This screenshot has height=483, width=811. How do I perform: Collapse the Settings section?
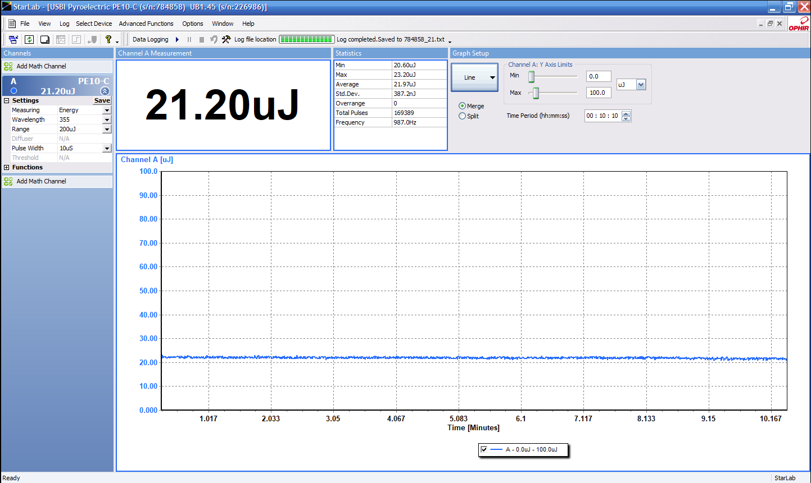[7, 100]
